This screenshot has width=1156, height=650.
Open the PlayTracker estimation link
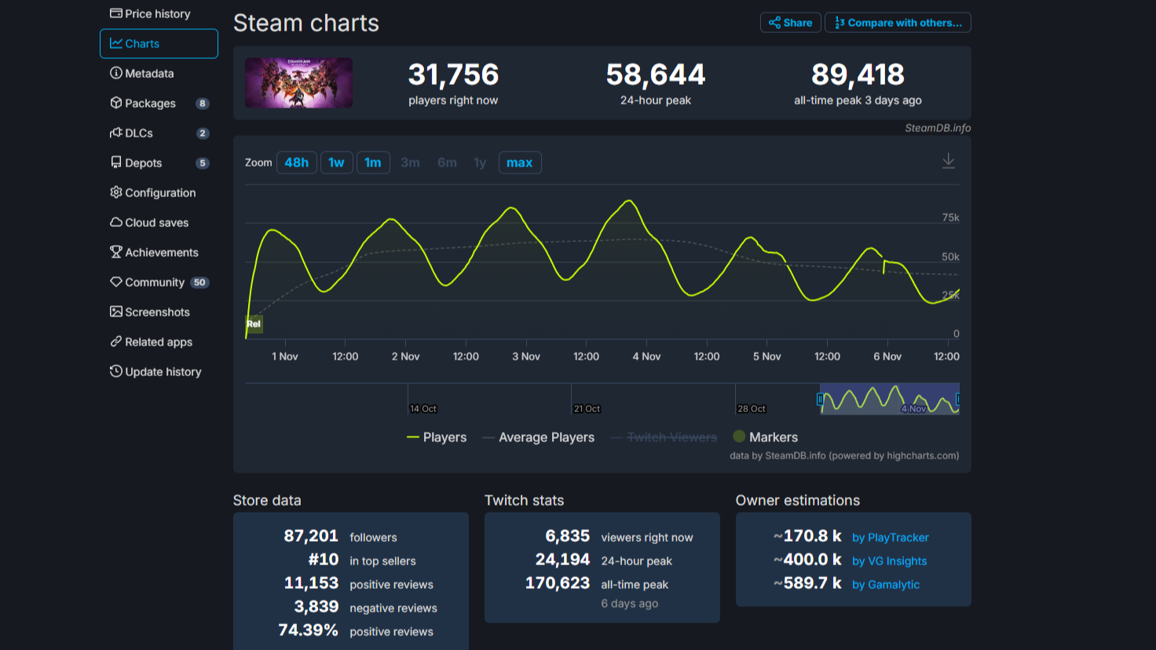coord(891,538)
